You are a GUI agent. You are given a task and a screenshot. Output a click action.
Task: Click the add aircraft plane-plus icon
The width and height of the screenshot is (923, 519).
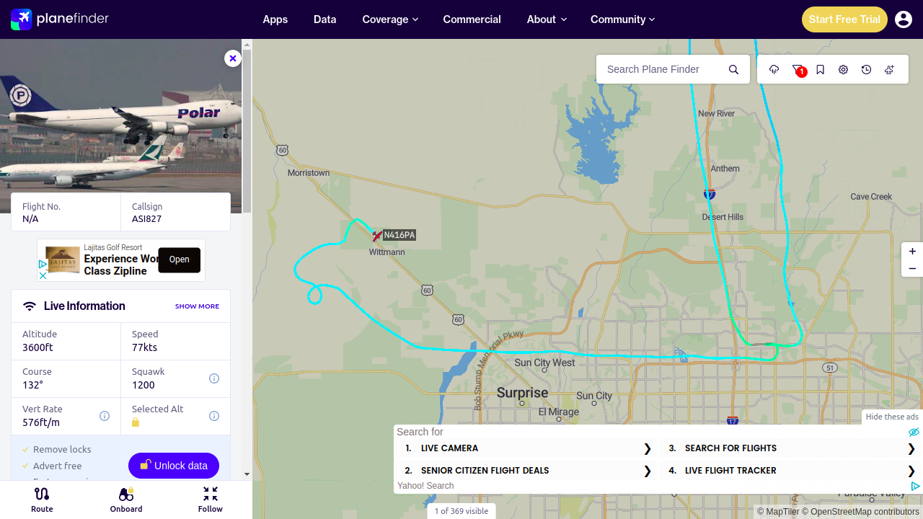coord(890,69)
